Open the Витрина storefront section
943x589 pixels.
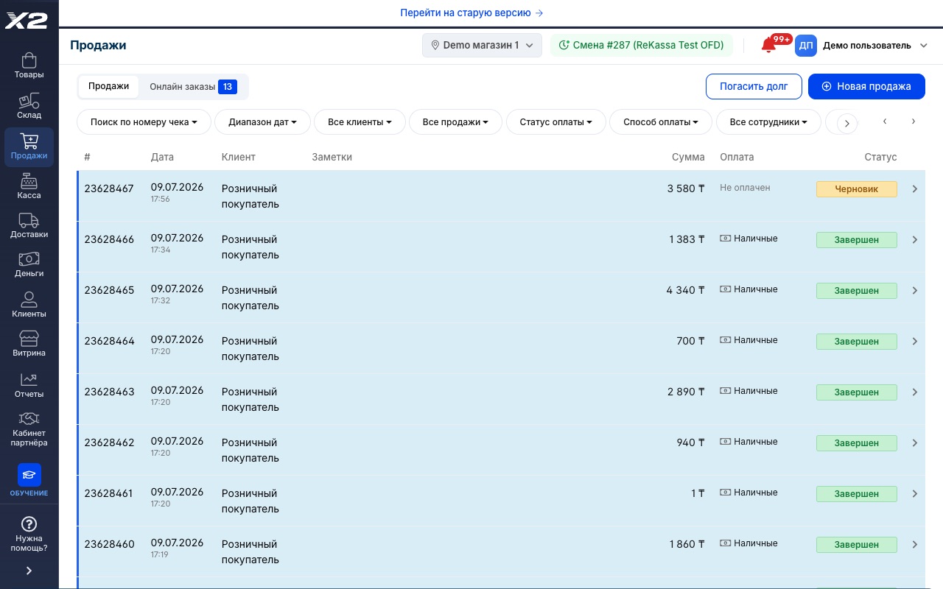pyautogui.click(x=29, y=344)
